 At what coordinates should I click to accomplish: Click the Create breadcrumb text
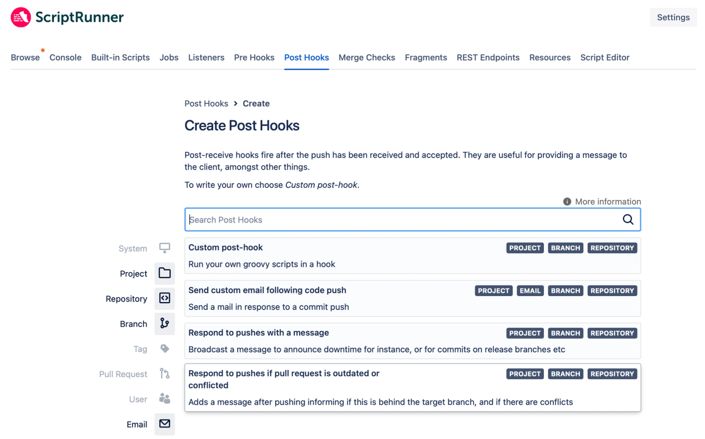[x=256, y=103]
